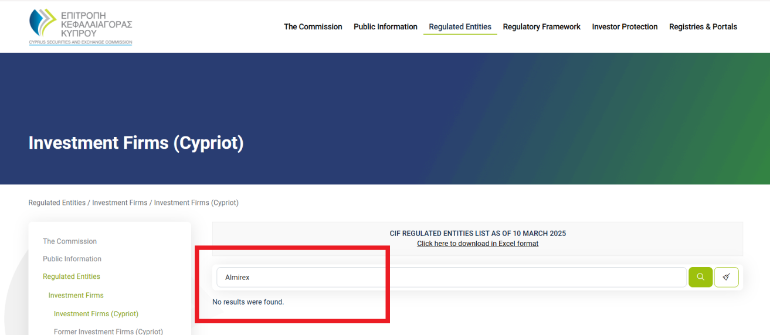Click the Cyprus Securities and Exchange Commission logo
Viewport: 770px width, 335px height.
(80, 27)
